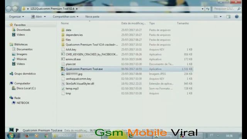The width and height of the screenshot is (247, 139).
Task: Expand the address bar history dropdown
Action: coord(203,9)
